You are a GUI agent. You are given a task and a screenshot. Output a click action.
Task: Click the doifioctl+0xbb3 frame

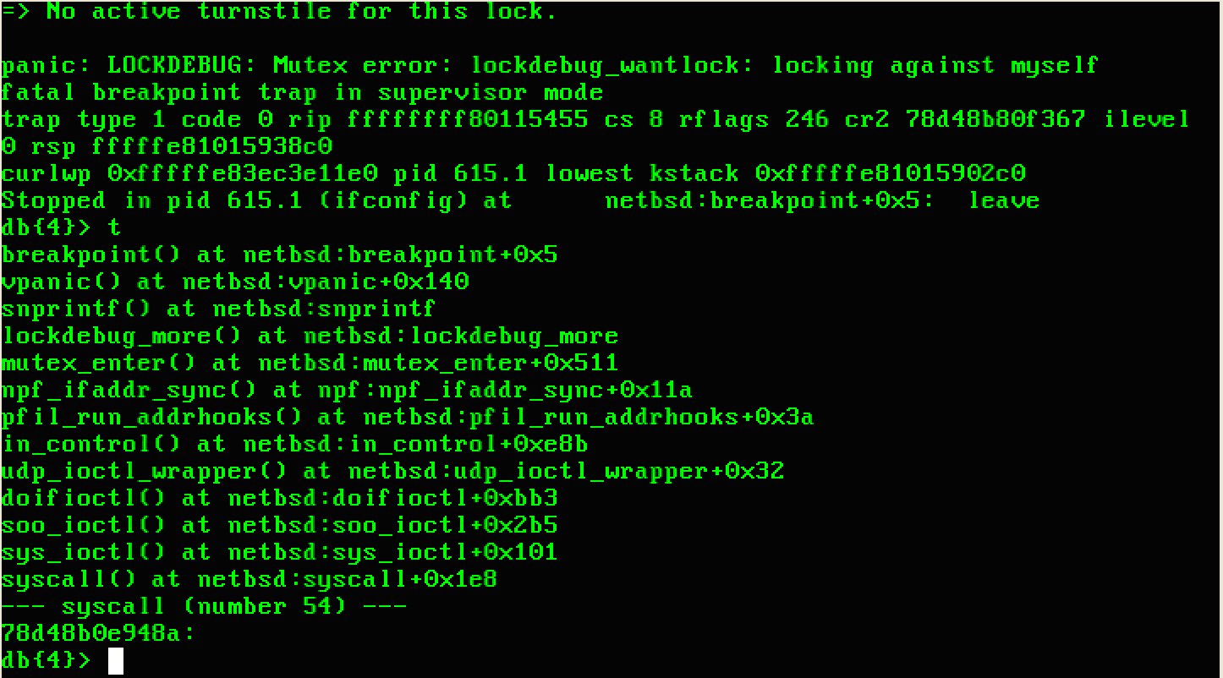279,498
